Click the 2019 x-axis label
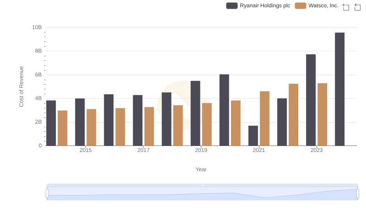The height and width of the screenshot is (211, 366). [201, 150]
